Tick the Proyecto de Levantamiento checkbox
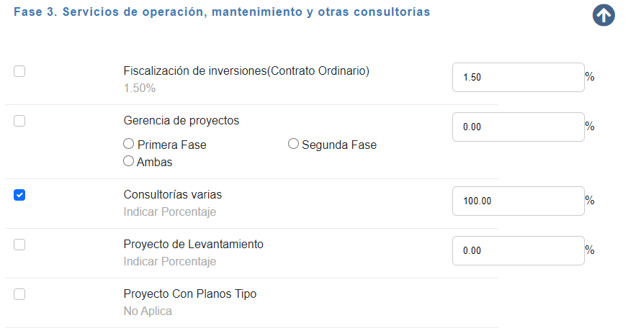This screenshot has height=328, width=628. tap(19, 245)
